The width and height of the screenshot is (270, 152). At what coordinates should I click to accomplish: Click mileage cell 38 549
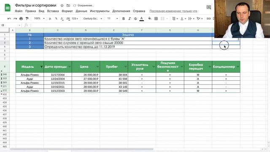[x=114, y=91]
